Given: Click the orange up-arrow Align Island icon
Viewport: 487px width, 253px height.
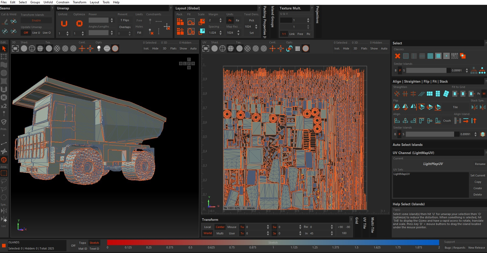Looking at the screenshot, I should point(474,121).
